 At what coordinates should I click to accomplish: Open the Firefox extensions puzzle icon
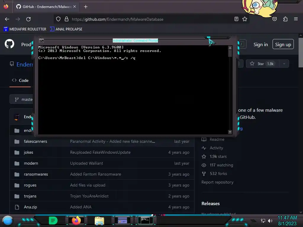(285, 19)
